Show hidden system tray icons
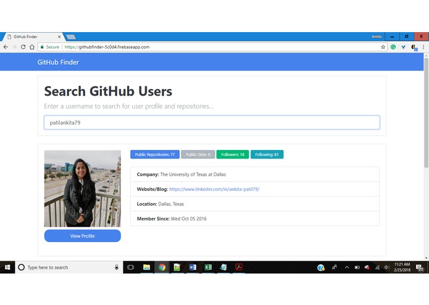Viewport: 429px width, 305px height. point(347,267)
